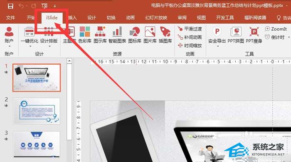The image size is (291, 162).
Task: Select slide 1 thumbnail
Action: [x=37, y=77]
